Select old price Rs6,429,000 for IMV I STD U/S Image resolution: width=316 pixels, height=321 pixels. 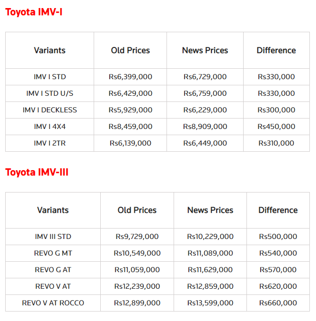point(131,93)
